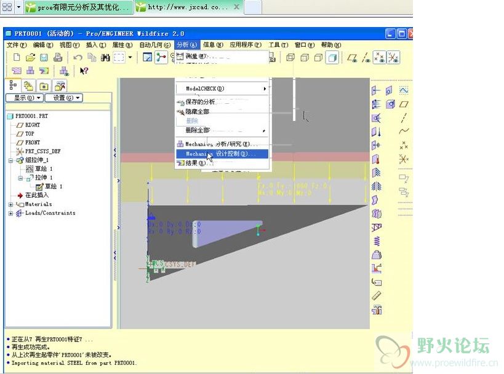Click the blocks with eye icon

[x=64, y=71]
